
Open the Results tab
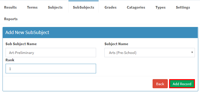(x=10, y=7)
